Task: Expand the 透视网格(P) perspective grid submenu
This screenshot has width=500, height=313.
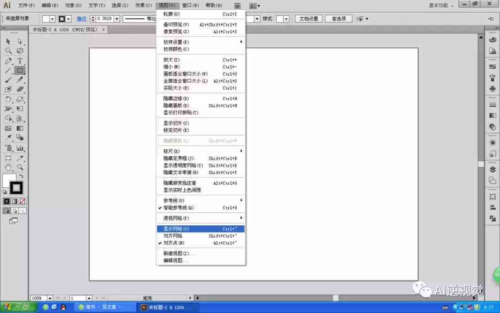Action: coord(200,218)
